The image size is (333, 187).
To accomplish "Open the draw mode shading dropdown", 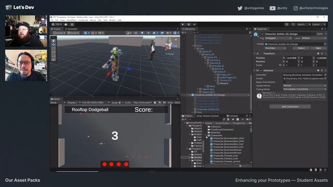I will point(129,33).
